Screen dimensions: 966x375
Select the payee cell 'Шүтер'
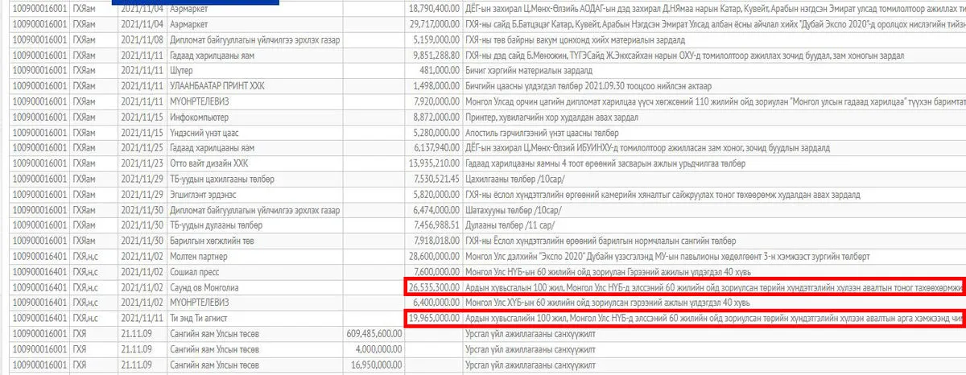click(x=182, y=69)
